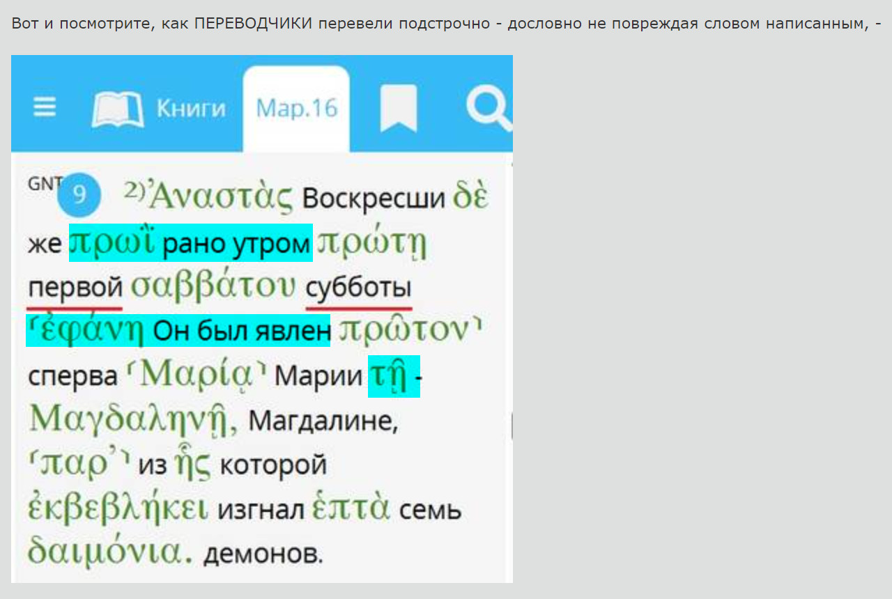Viewport: 892px width, 599px height.
Task: Click the word Магдалине
Action: tap(323, 421)
